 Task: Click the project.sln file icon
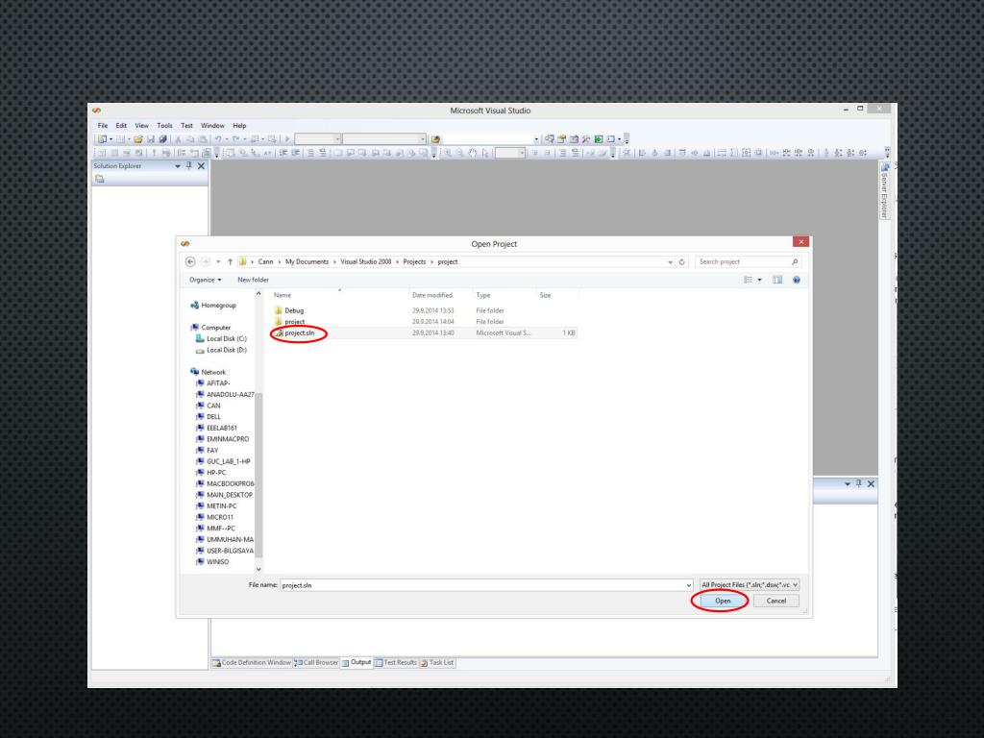point(280,332)
